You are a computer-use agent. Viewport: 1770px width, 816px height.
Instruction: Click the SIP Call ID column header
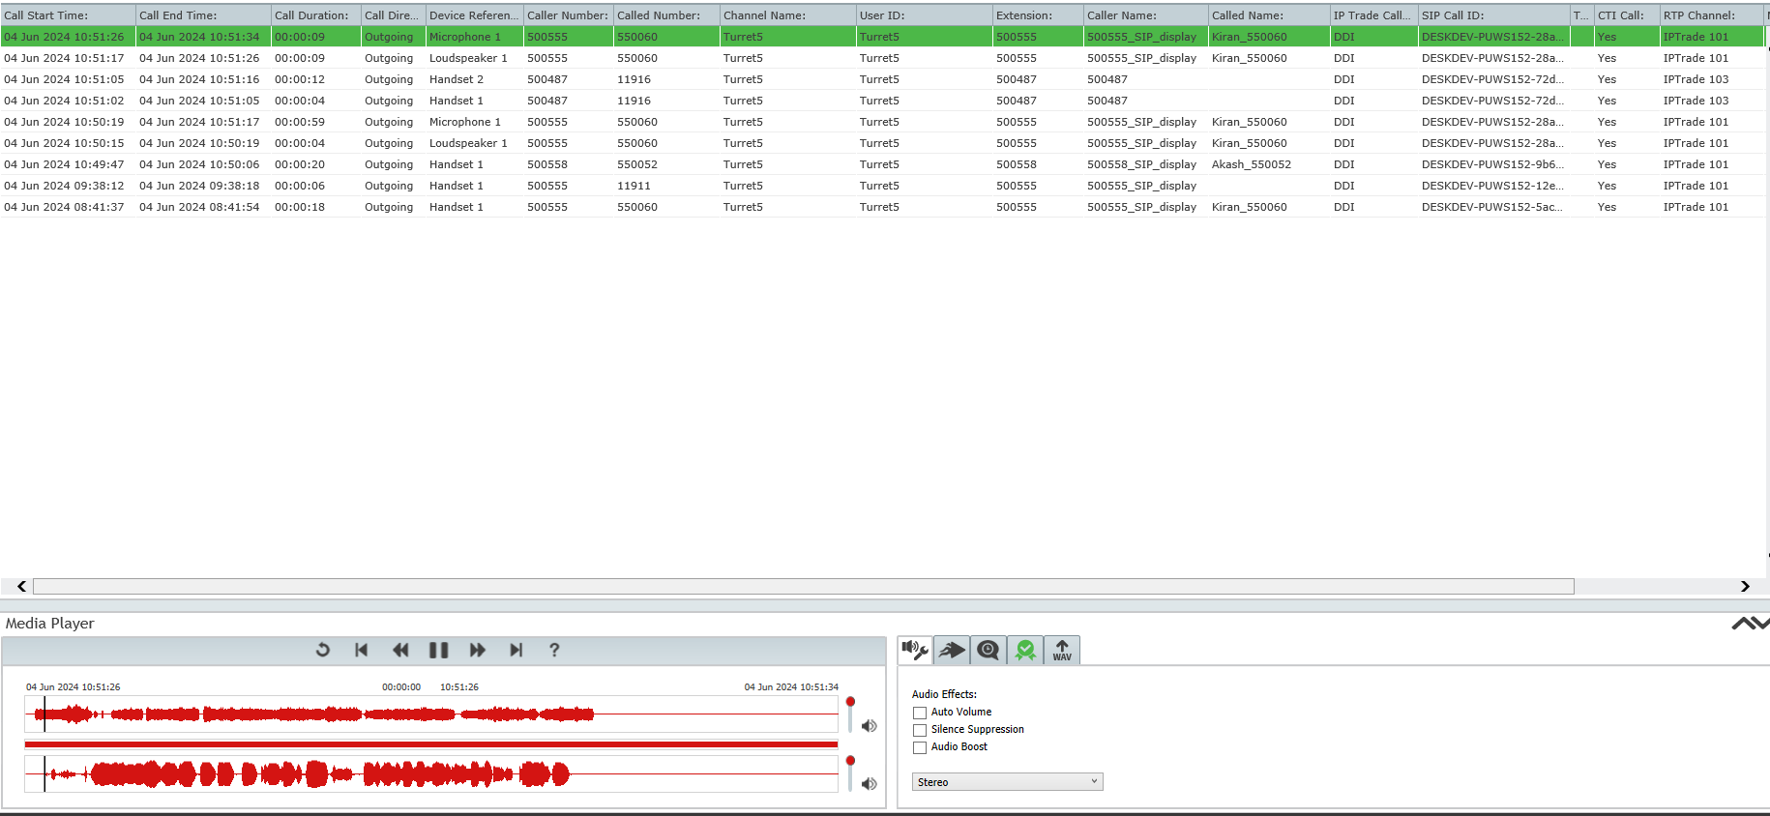[x=1494, y=15]
